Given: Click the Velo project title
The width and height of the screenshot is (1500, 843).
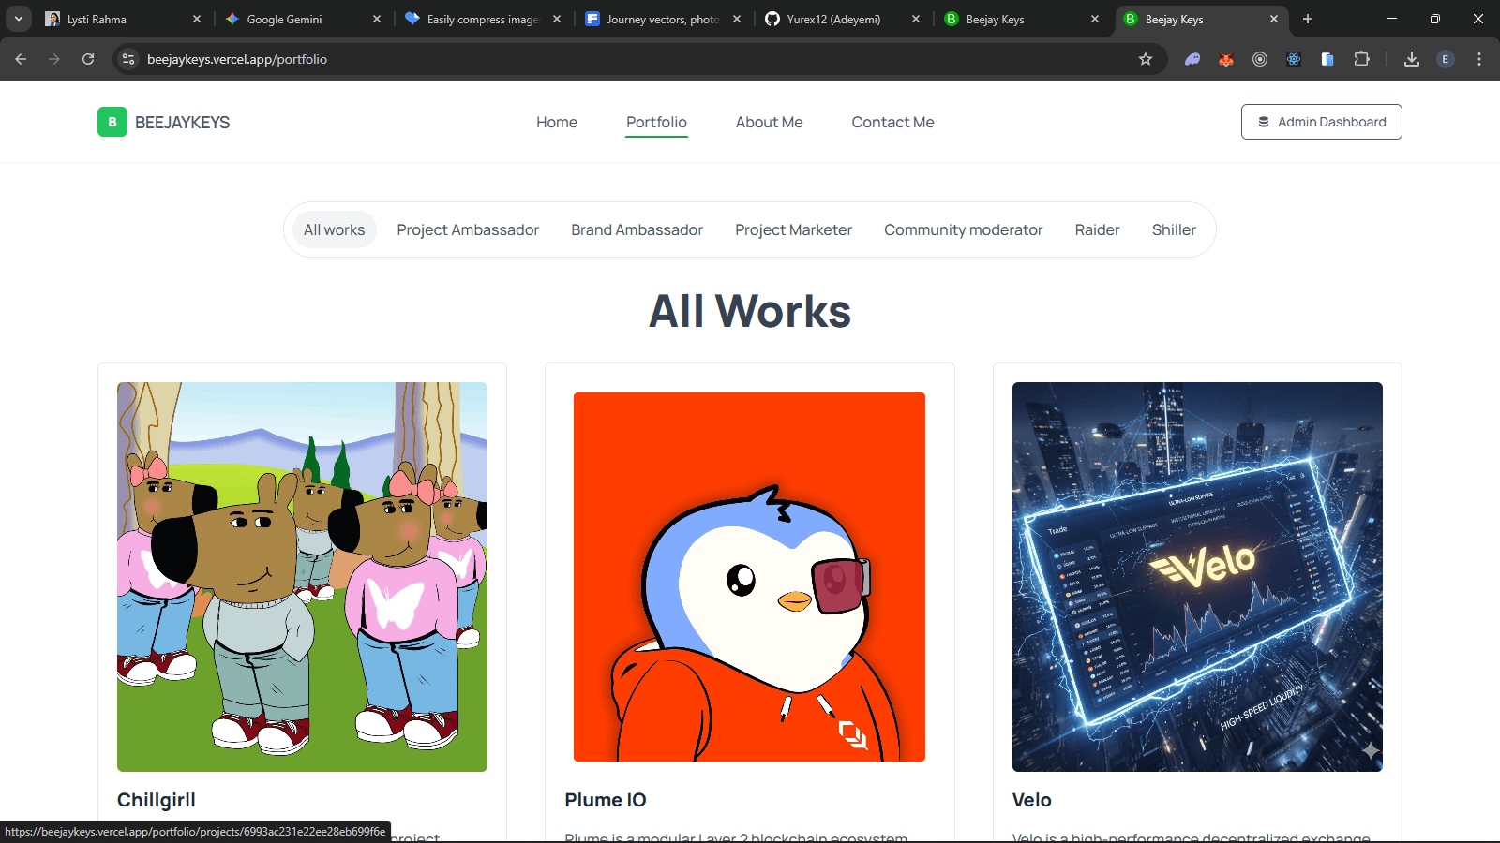Looking at the screenshot, I should tap(1032, 800).
